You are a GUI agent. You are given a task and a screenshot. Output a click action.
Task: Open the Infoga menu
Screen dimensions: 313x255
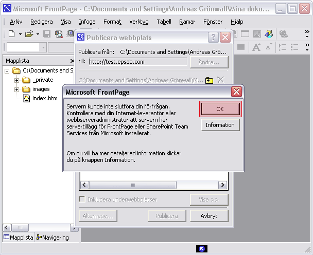(x=87, y=22)
